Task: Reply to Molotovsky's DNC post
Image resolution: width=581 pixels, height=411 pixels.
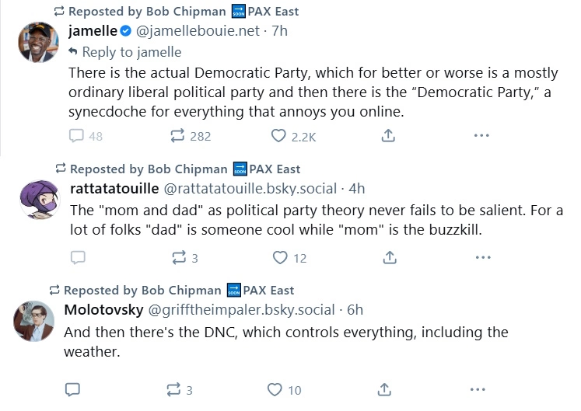Action: click(72, 389)
